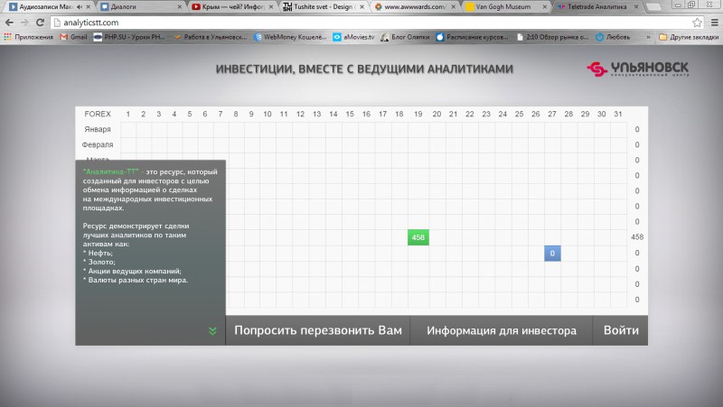Open the 2:10 Обзор рынка bookmark
723x407 pixels.
[552, 37]
